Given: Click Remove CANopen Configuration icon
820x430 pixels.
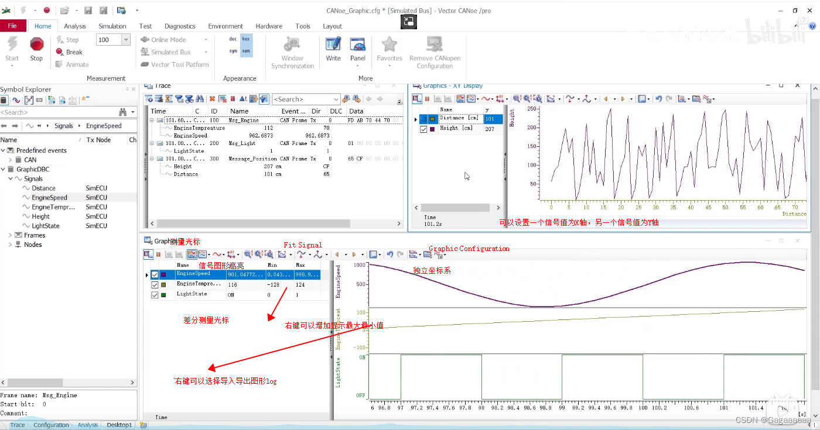Looking at the screenshot, I should click(435, 44).
